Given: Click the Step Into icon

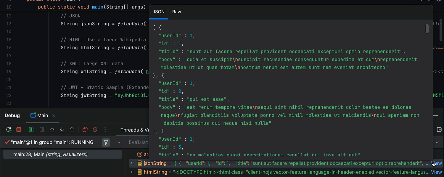Looking at the screenshot, I should [62, 130].
